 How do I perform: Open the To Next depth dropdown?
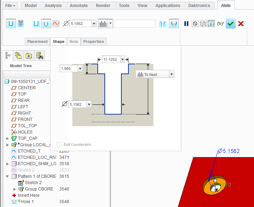[171, 75]
